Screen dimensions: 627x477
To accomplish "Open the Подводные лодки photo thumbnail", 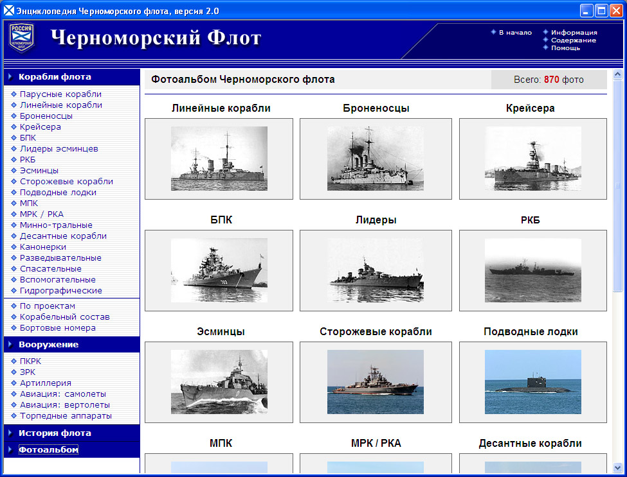I will 533,382.
